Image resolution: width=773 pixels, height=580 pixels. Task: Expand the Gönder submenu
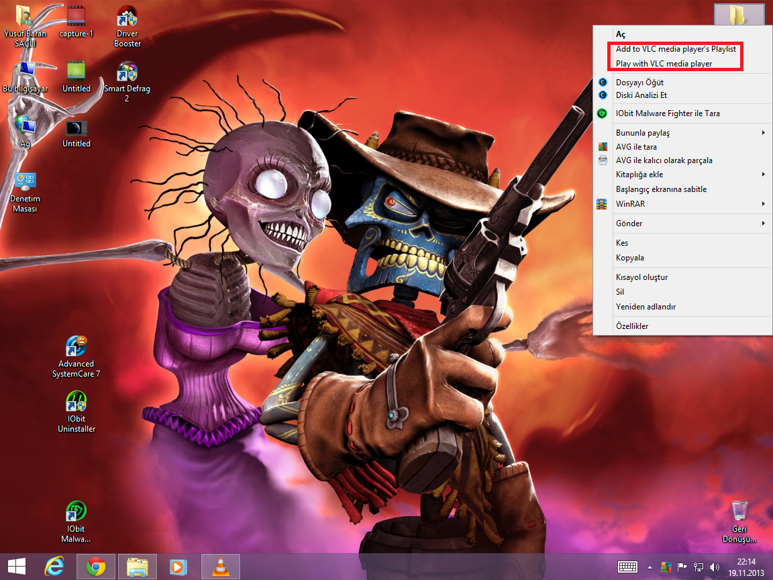point(682,224)
